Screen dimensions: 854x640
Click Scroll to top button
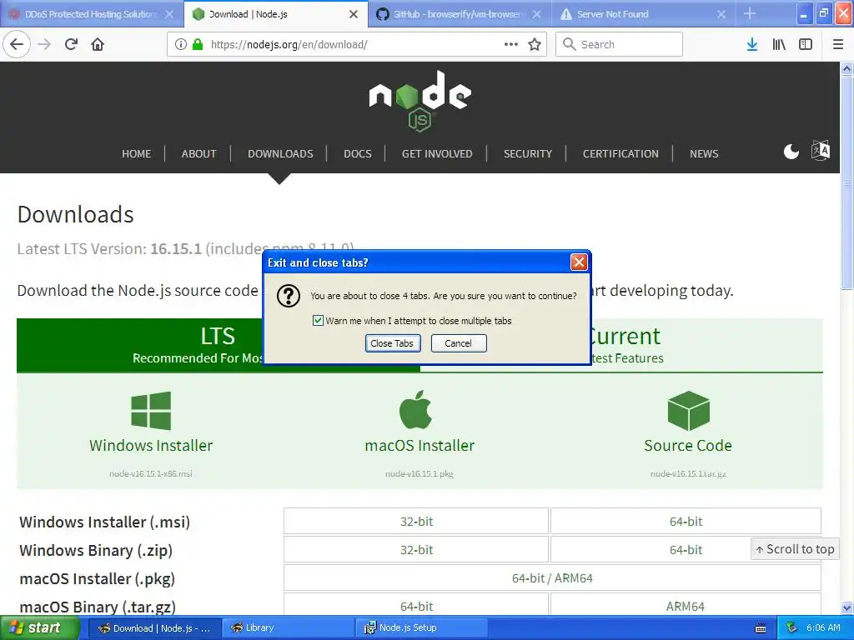pos(795,549)
